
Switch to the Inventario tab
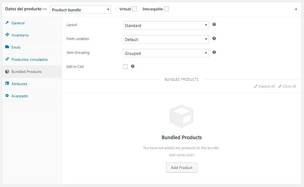click(x=32, y=35)
